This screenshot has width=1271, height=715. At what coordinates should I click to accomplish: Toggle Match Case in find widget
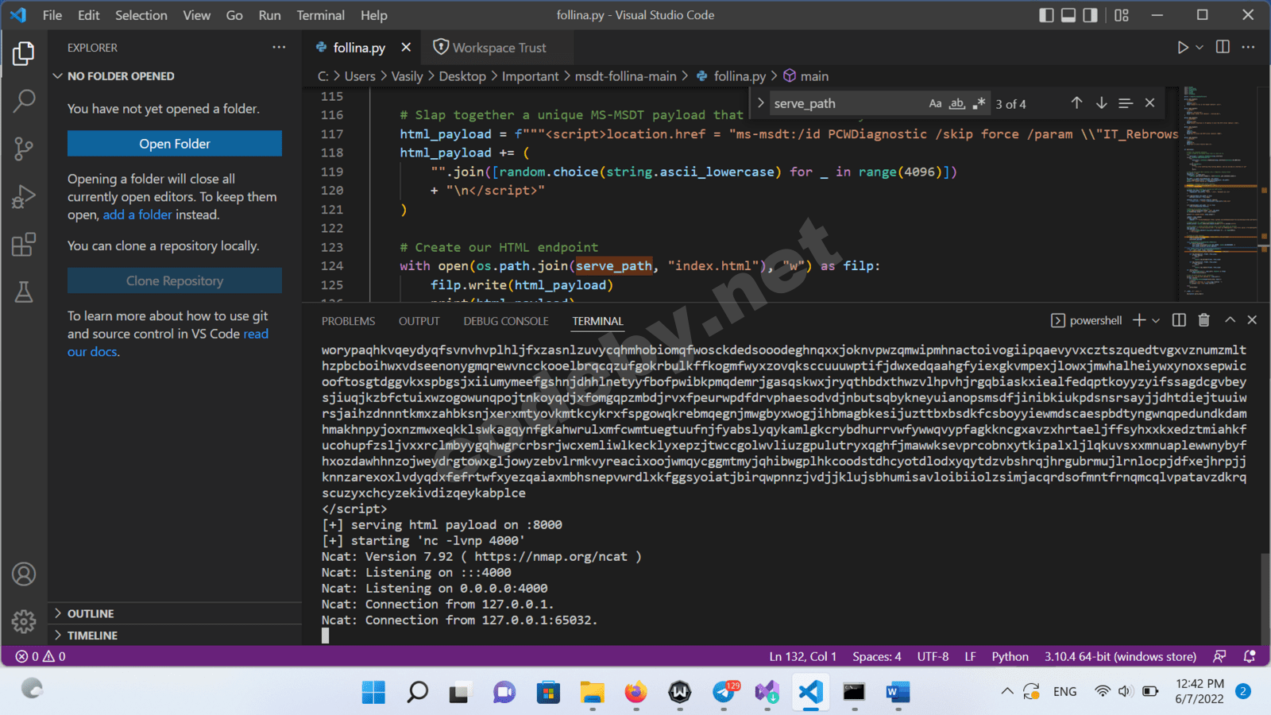pos(936,103)
